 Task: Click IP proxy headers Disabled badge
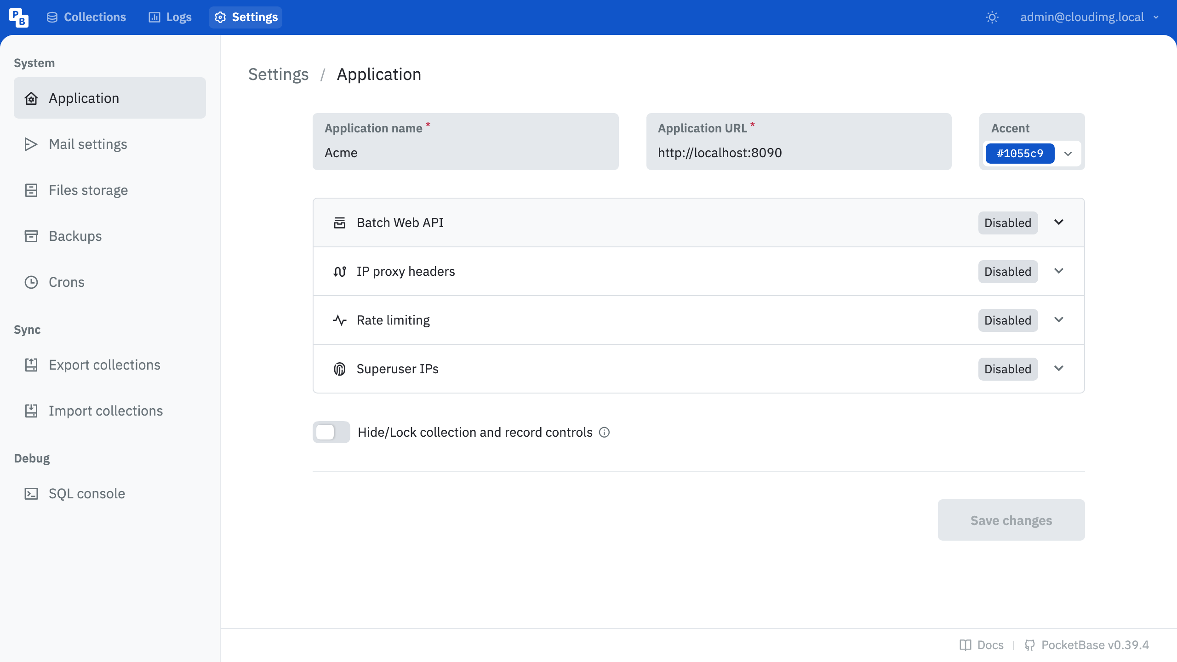click(1008, 272)
